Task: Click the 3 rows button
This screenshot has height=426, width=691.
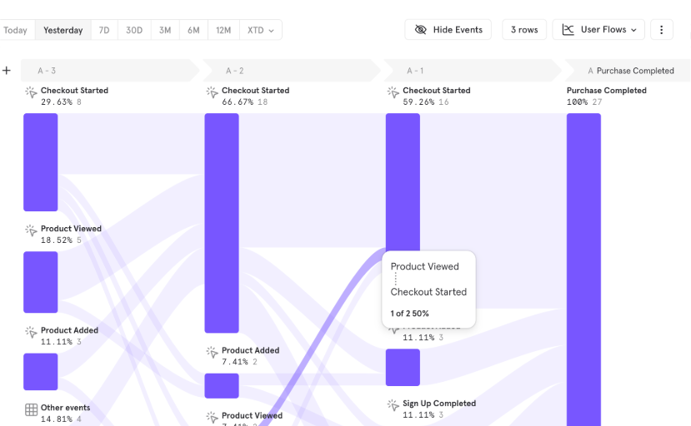Action: click(x=524, y=29)
